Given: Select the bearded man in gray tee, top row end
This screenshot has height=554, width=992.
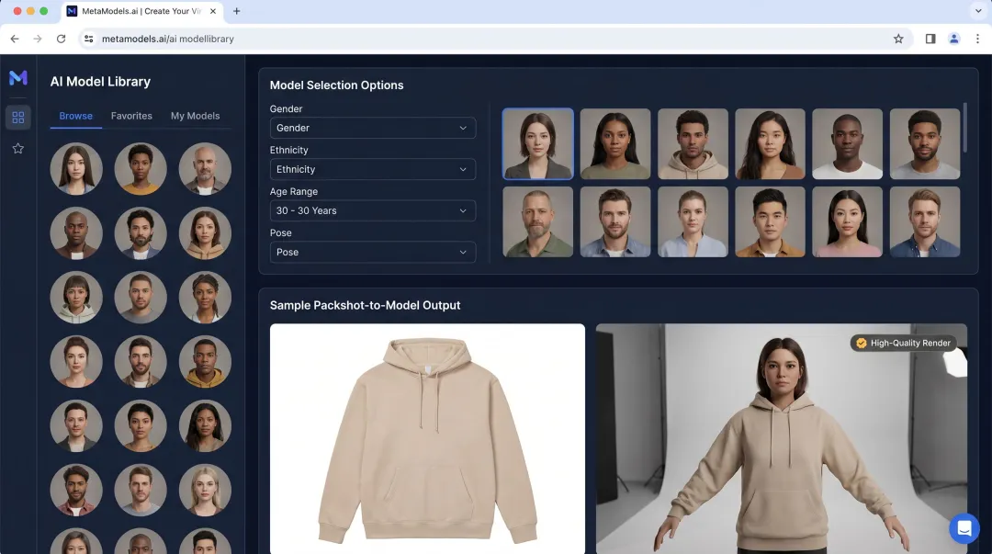Looking at the screenshot, I should (925, 143).
